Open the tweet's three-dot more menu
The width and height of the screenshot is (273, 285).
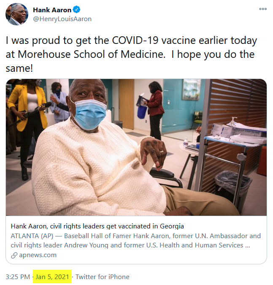263,9
